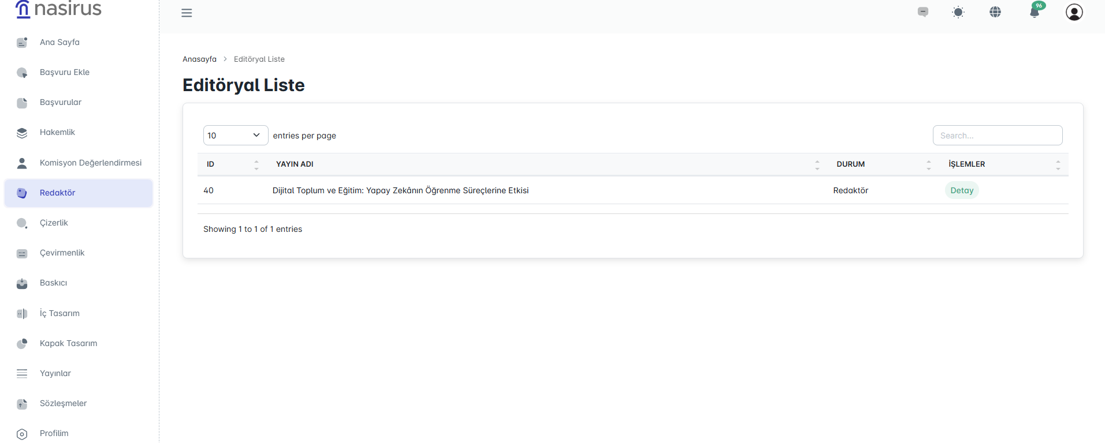This screenshot has width=1105, height=443.
Task: Open the chat messages icon
Action: (x=923, y=12)
